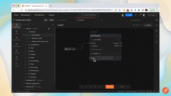
Task: Expand the Embeddings folder
Action: point(26,61)
